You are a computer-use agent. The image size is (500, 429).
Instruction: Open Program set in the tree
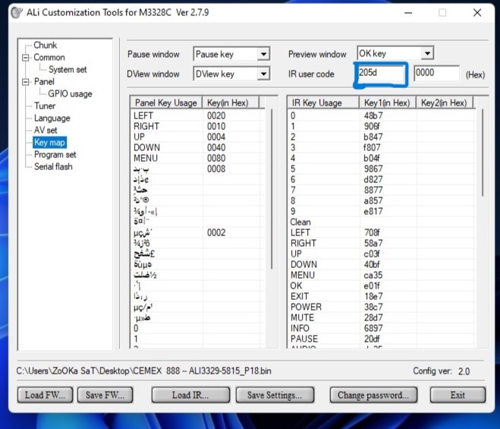55,154
